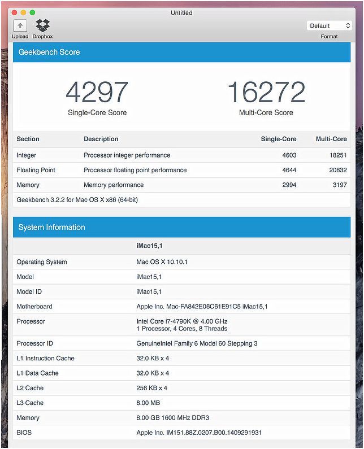Click Memory multi-core value 3197
This screenshot has width=364, height=449.
pyautogui.click(x=340, y=185)
